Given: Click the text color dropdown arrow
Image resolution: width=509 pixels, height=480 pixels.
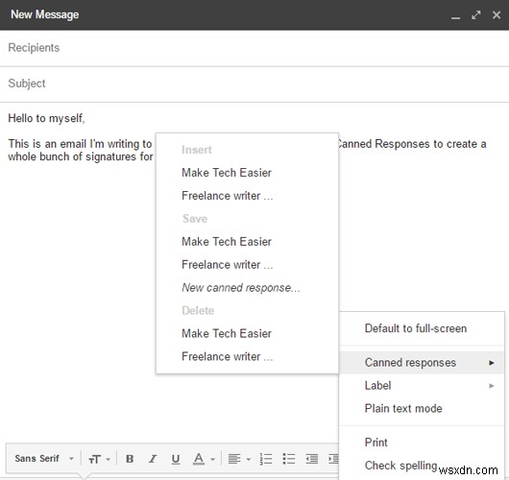Looking at the screenshot, I should tap(212, 459).
